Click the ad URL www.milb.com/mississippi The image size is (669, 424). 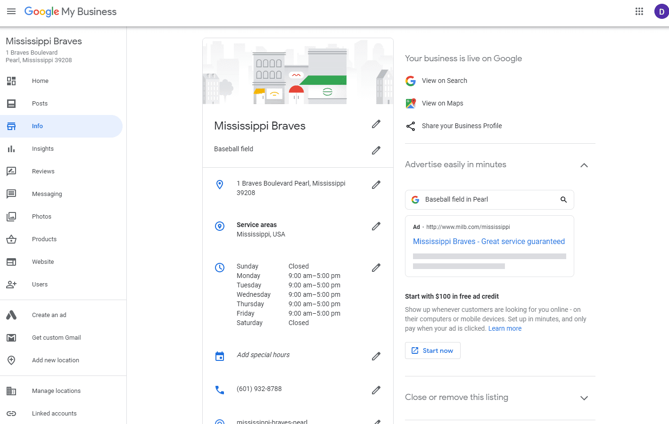coord(468,227)
